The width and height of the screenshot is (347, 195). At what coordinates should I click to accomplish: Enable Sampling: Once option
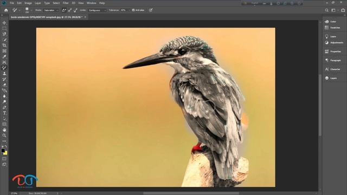click(70, 10)
